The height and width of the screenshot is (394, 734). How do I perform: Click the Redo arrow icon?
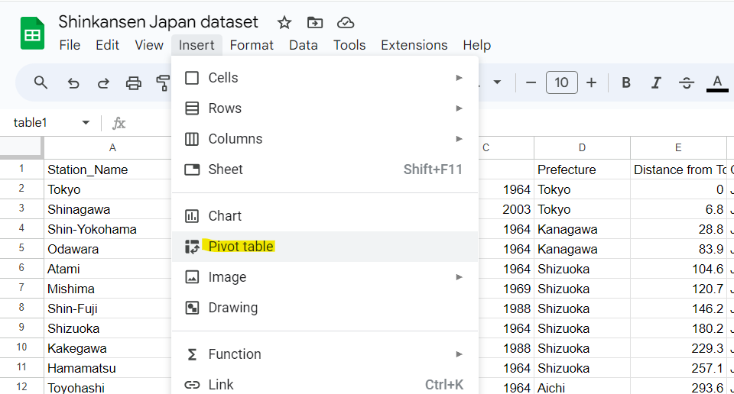[103, 82]
